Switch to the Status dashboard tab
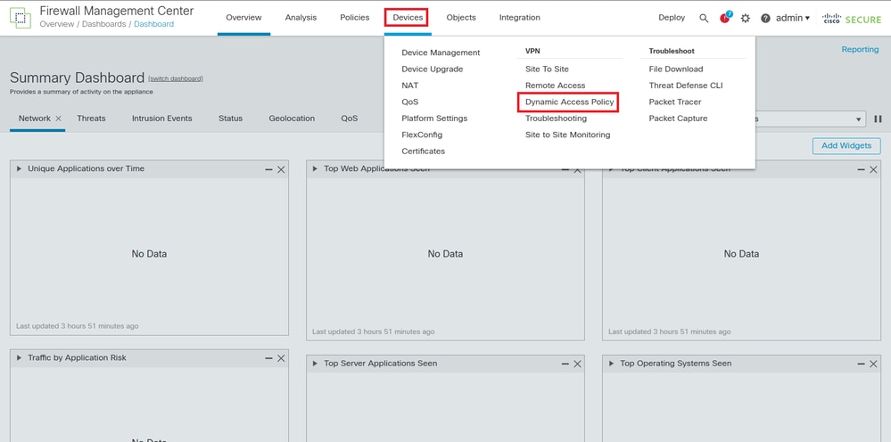 point(230,119)
